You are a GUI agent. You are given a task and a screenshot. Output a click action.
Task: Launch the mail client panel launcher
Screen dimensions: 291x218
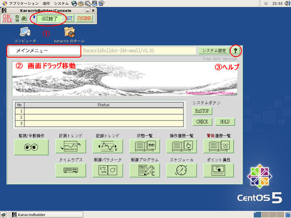tap(81, 3)
